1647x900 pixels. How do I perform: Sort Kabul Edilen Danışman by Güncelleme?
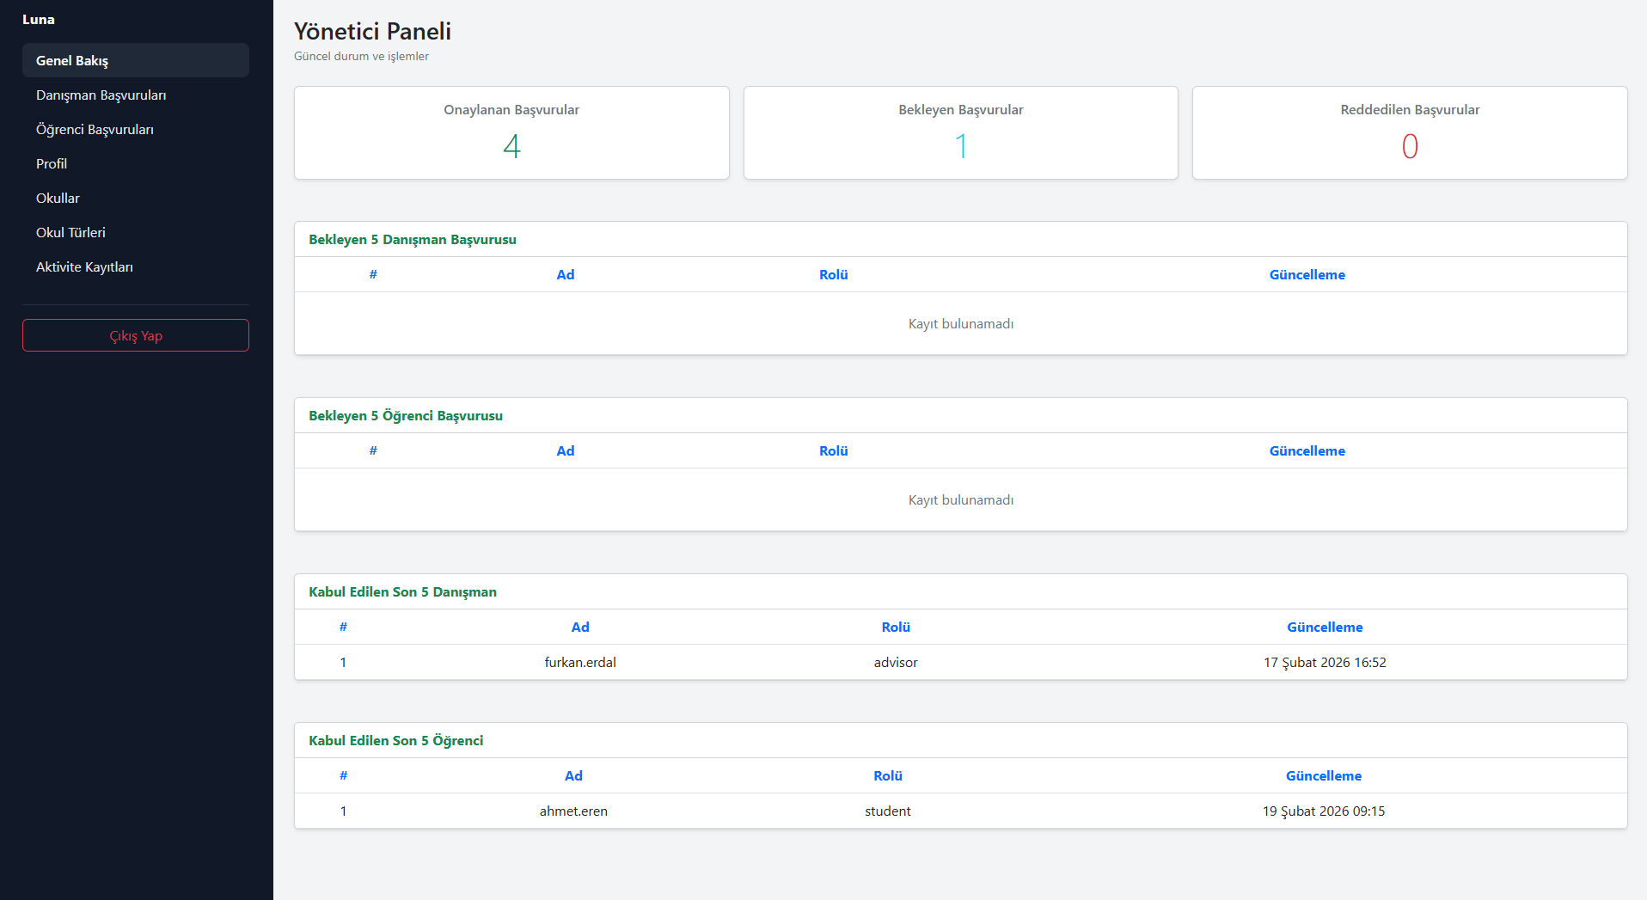[x=1325, y=627]
